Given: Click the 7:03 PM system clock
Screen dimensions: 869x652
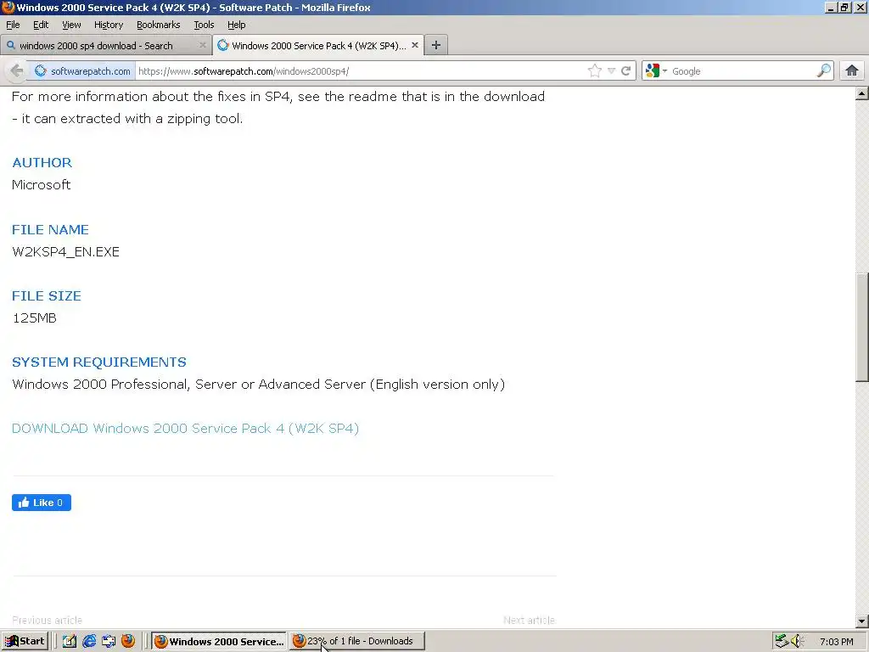Looking at the screenshot, I should [836, 642].
